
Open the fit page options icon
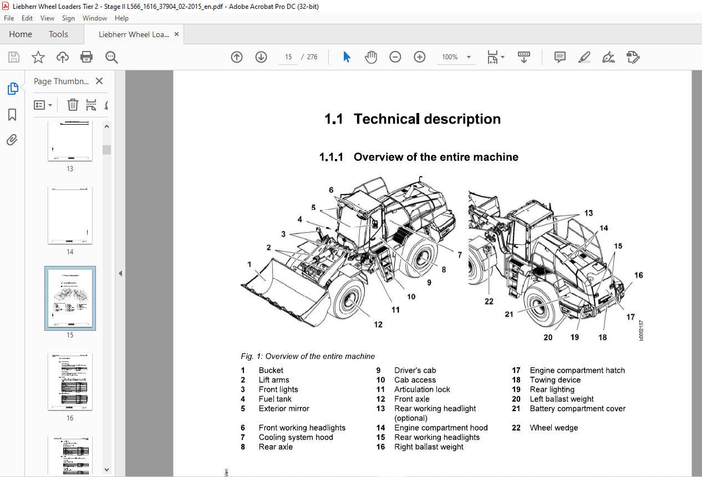pos(492,57)
